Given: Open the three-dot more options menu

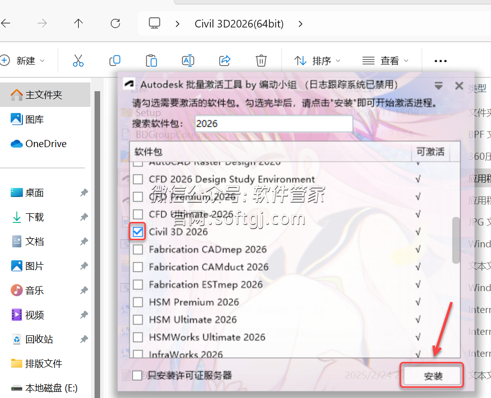Looking at the screenshot, I should point(441,61).
